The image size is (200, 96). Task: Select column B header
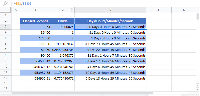point(36,10)
